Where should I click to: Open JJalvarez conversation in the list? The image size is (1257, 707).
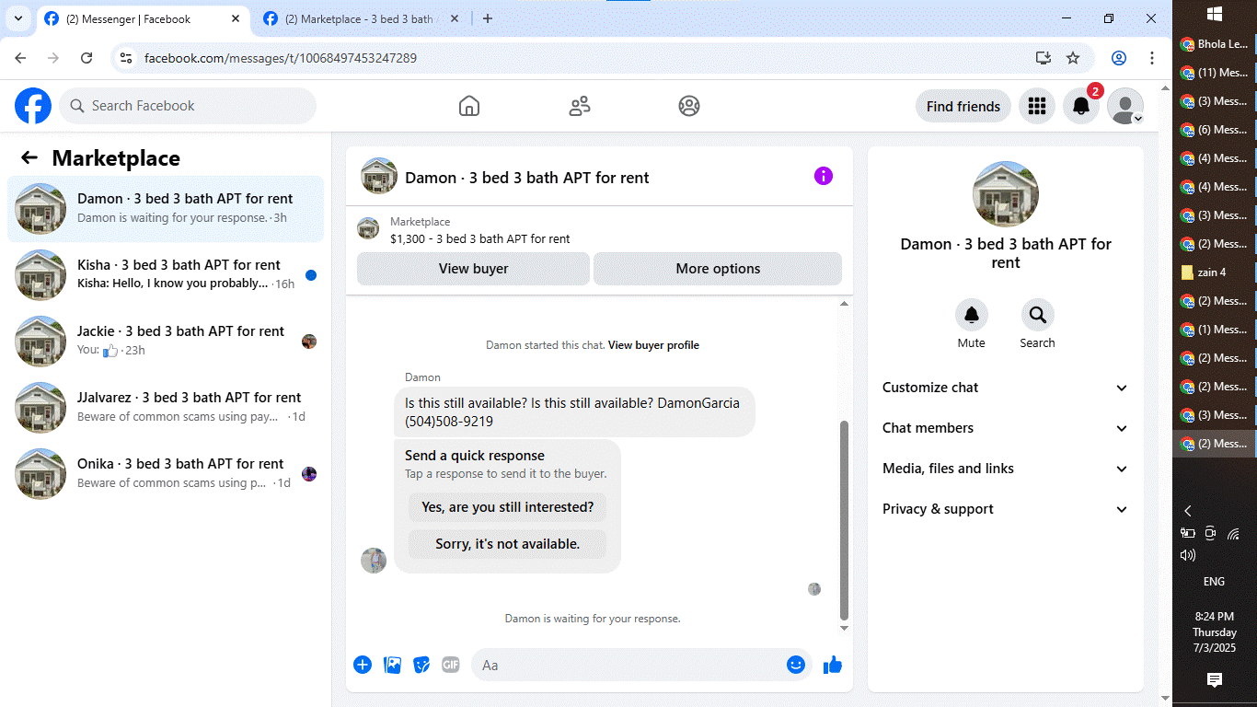click(x=166, y=408)
